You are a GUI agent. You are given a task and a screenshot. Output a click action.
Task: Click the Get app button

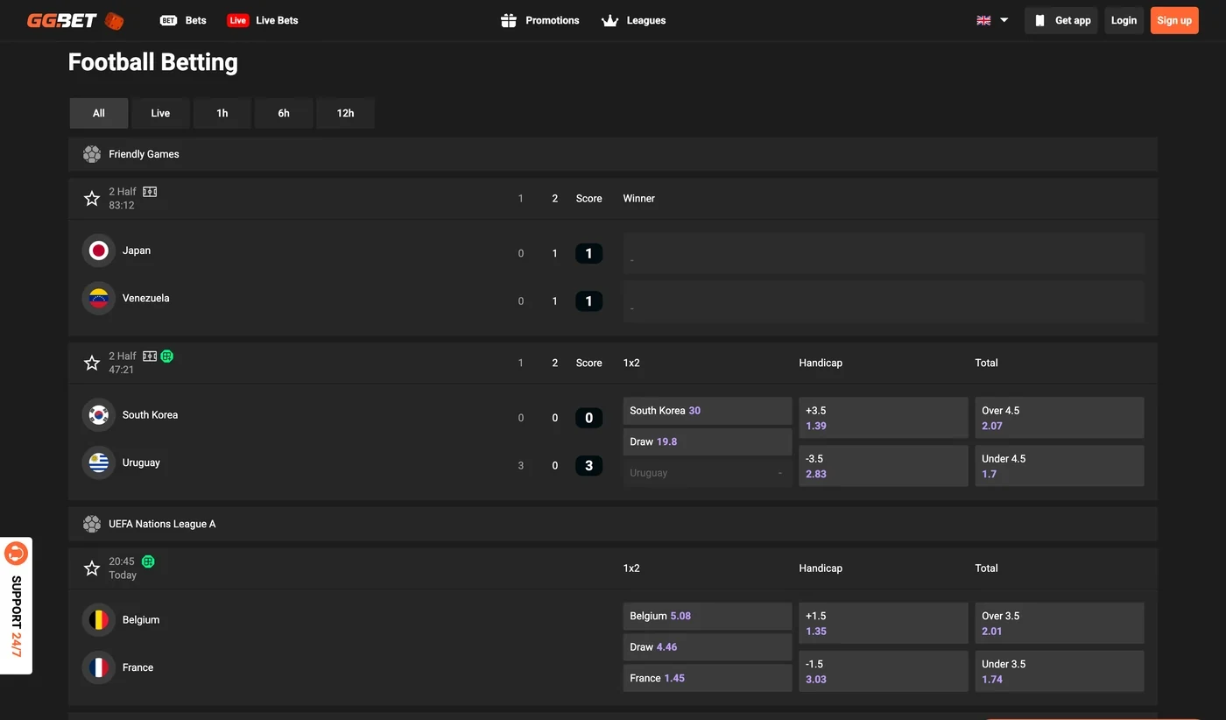1061,20
